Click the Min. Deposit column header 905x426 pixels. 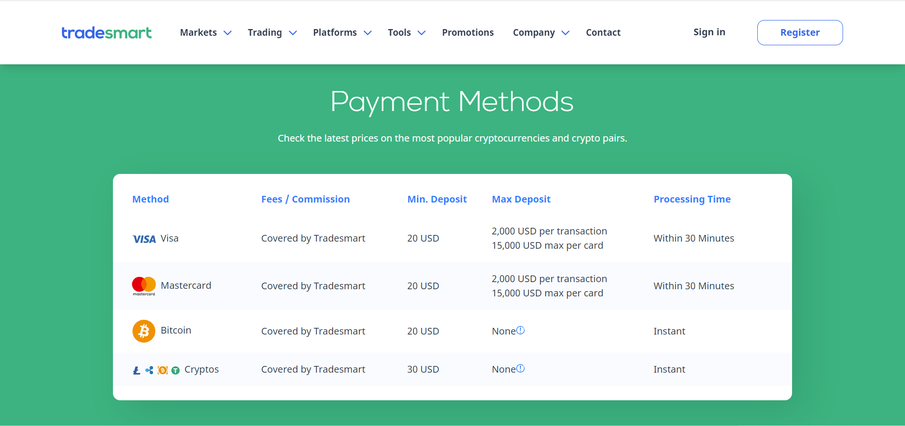(437, 199)
